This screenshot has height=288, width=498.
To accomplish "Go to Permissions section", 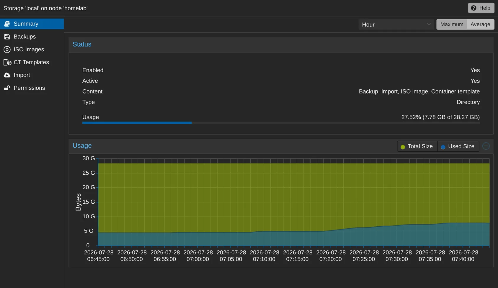I will (32, 88).
